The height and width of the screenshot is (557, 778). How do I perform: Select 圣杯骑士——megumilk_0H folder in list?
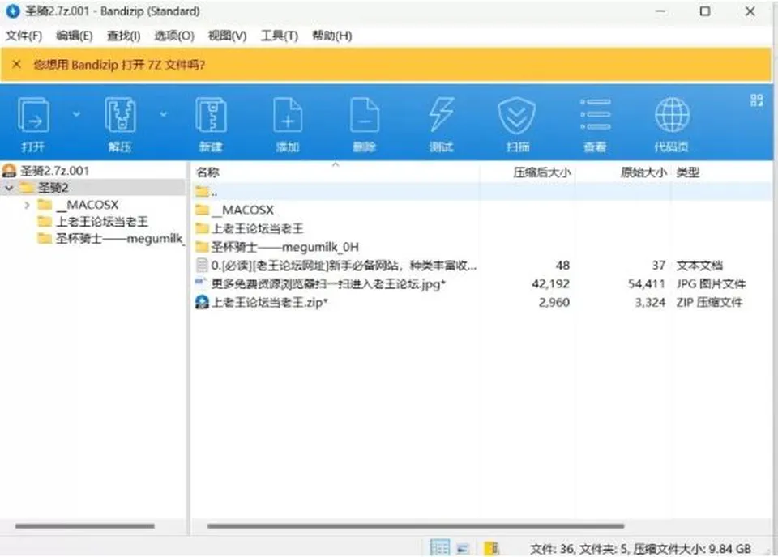point(284,247)
